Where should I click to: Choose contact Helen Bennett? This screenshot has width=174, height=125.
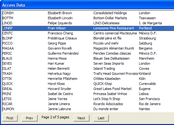(x=59, y=68)
